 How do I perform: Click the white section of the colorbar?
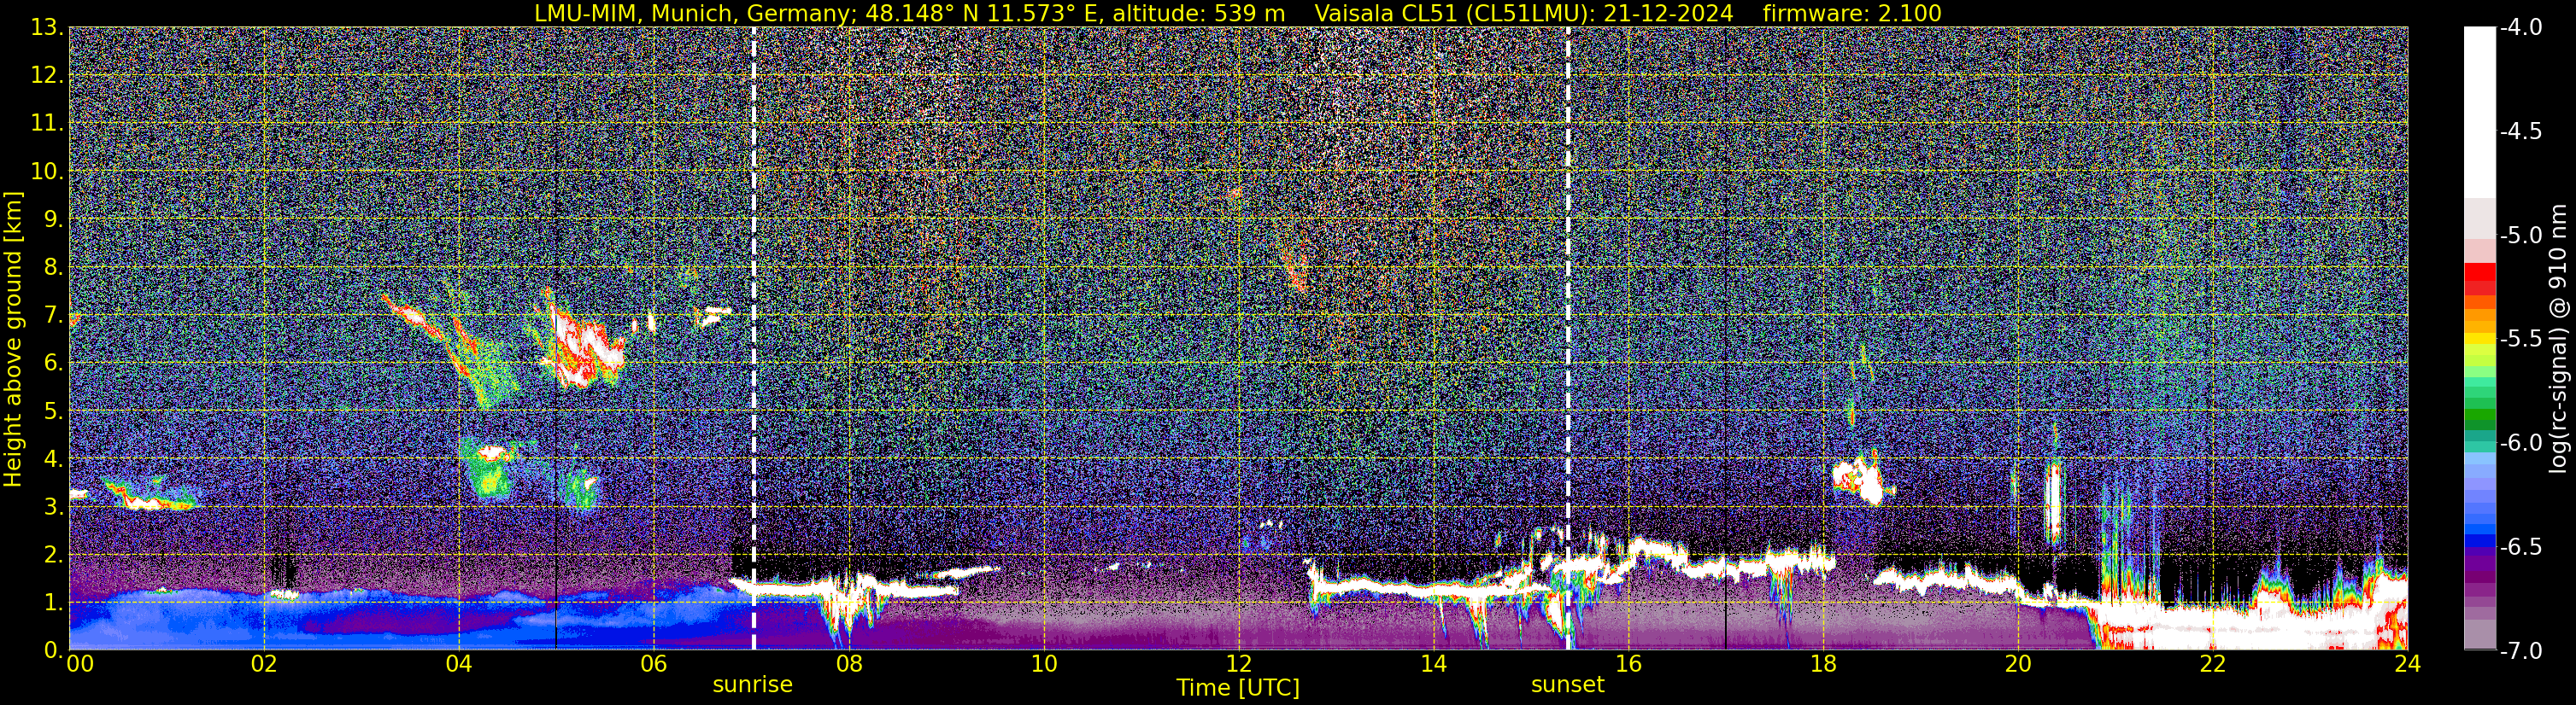coord(2479,112)
